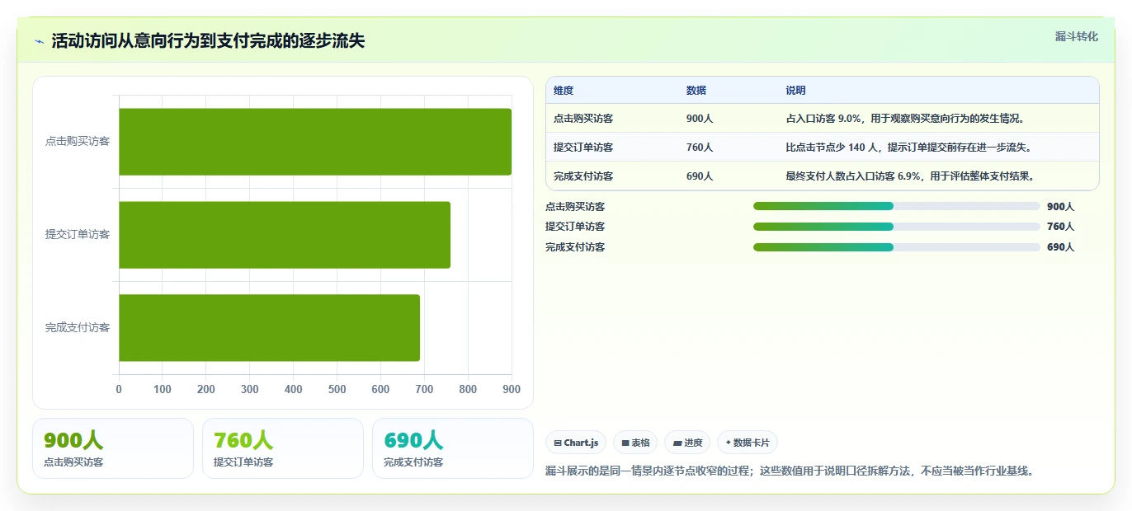
Task: Click the 说明 column header
Action: 795,91
